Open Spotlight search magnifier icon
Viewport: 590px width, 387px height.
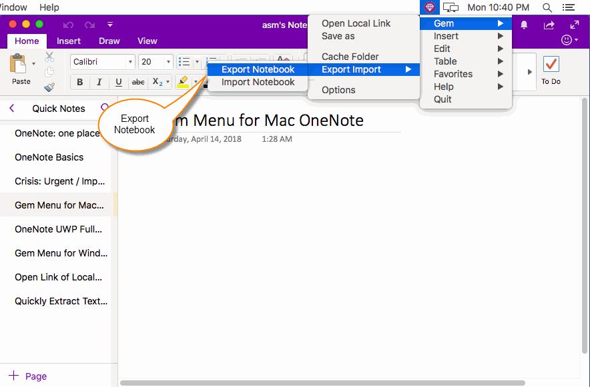[547, 7]
